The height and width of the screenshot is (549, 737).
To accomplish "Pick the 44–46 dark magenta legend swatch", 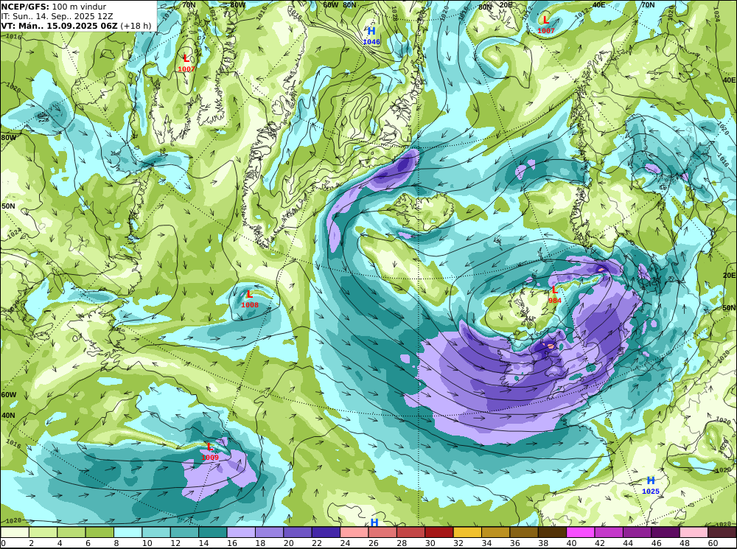I will 637,532.
